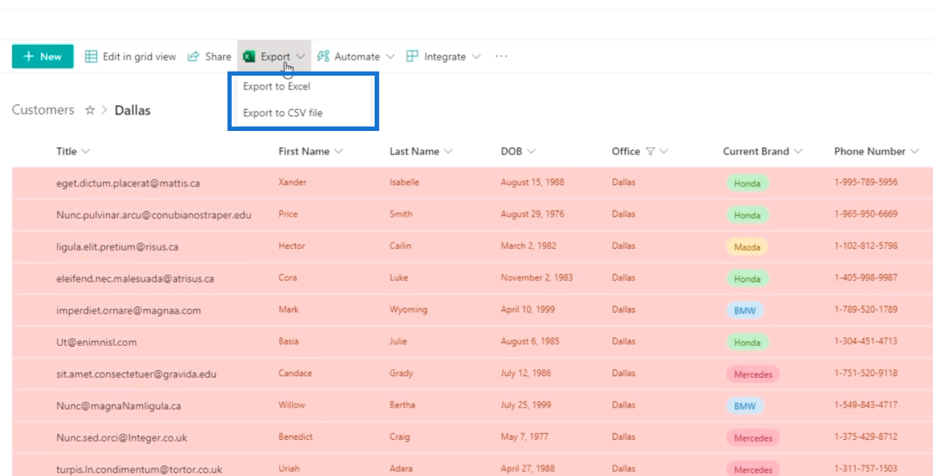Click phone number 1-102-812-5798

[866, 246]
